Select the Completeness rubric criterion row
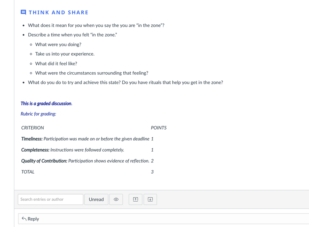The height and width of the screenshot is (227, 309). tap(73, 150)
